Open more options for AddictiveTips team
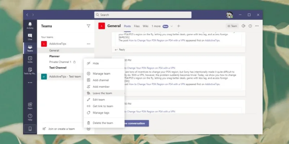This screenshot has height=144, width=289. tap(89, 44)
